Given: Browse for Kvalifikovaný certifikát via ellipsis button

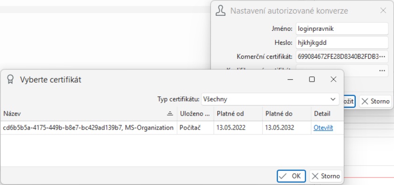Looking at the screenshot, I should pos(382,71).
